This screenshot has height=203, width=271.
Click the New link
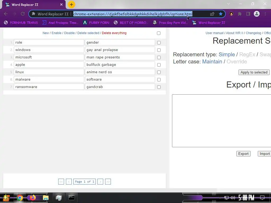(46, 33)
